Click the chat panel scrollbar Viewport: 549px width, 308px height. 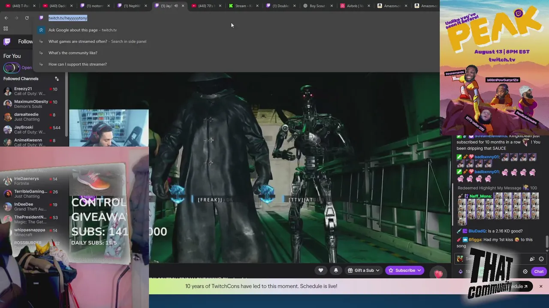pos(547,242)
